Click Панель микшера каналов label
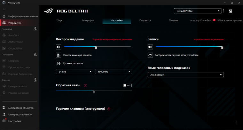The height and width of the screenshot is (130, 243). pyautogui.click(x=77, y=55)
